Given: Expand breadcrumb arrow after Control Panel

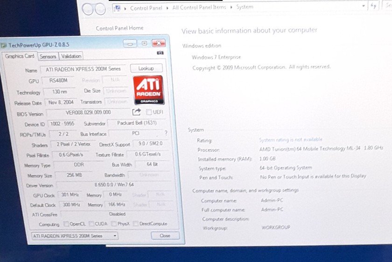Looking at the screenshot, I should point(167,8).
